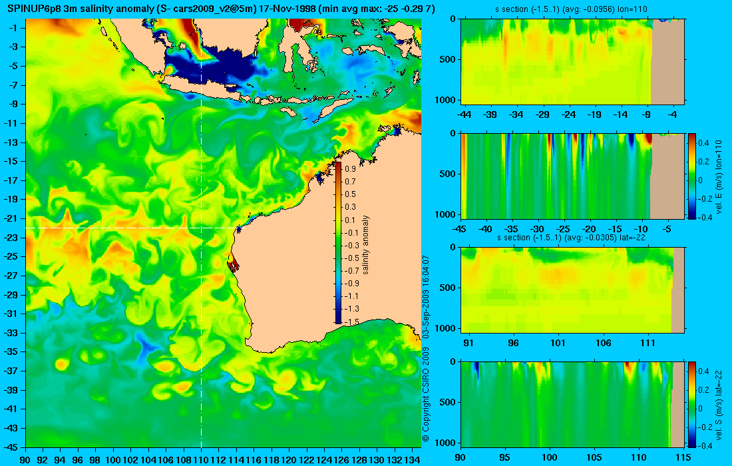Viewport: 732px width, 466px height.
Task: Select the main salinity anomaly map
Action: pos(223,233)
